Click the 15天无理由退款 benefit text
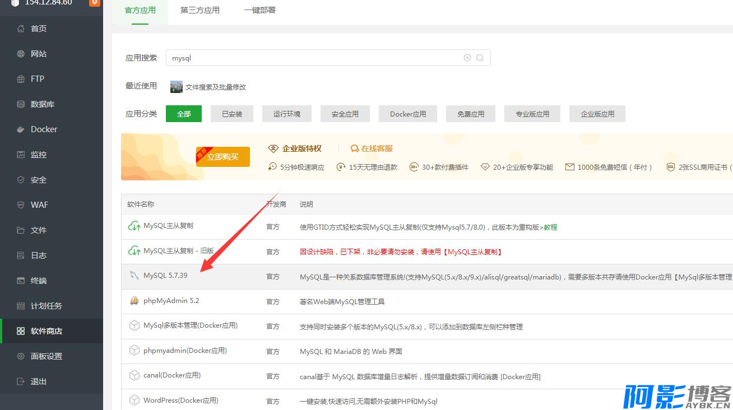 click(x=373, y=167)
